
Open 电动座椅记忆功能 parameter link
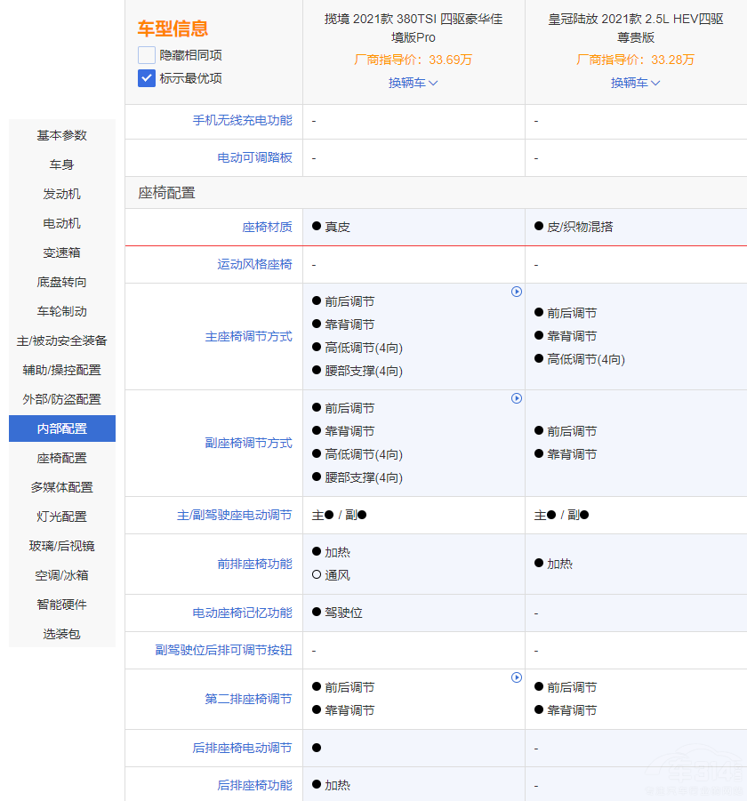242,613
